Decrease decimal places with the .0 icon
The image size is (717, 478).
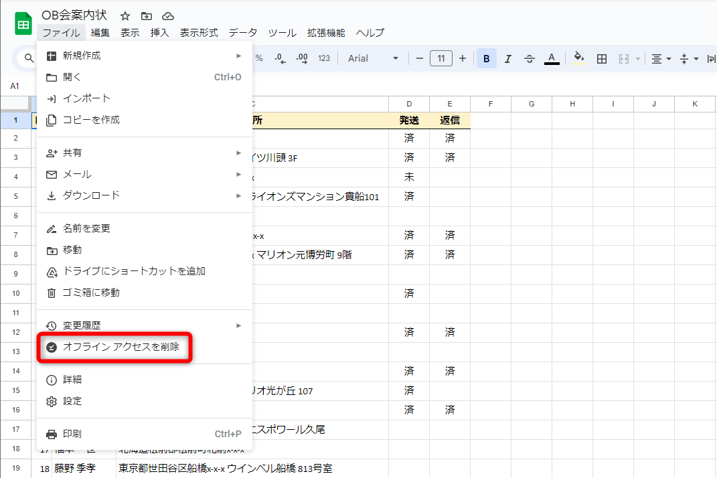pos(281,58)
